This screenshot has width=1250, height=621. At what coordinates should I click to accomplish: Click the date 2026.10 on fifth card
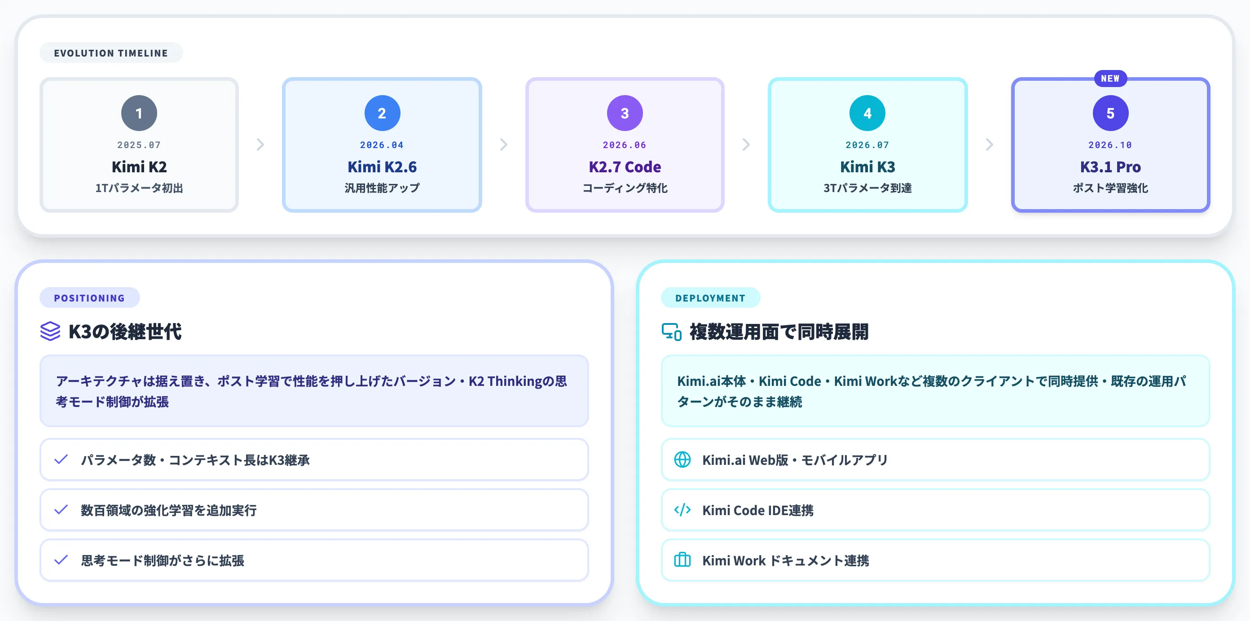1111,145
